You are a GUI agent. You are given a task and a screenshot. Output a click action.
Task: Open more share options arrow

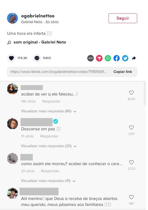[x=134, y=58]
